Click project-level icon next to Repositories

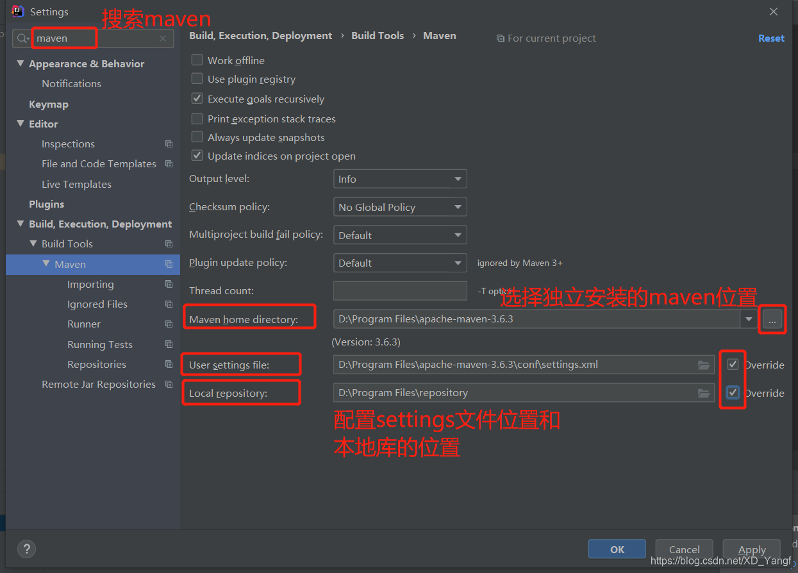pos(169,364)
